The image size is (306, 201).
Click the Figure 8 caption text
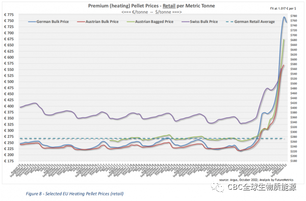75,193
